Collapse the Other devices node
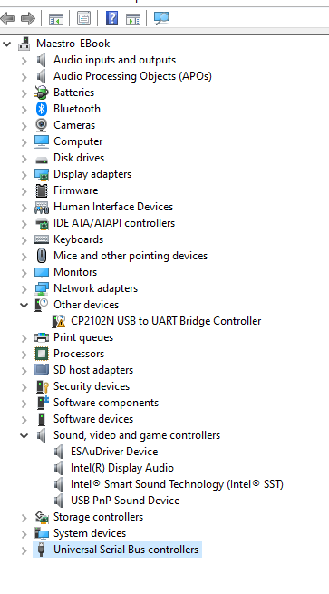The image size is (329, 594). click(x=24, y=305)
